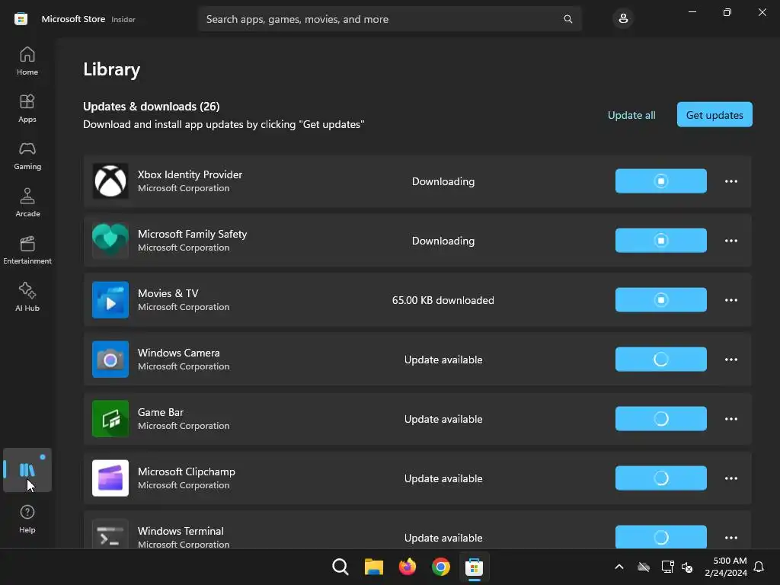Click the Microsoft Store logo icon
The image size is (780, 585).
(21, 19)
